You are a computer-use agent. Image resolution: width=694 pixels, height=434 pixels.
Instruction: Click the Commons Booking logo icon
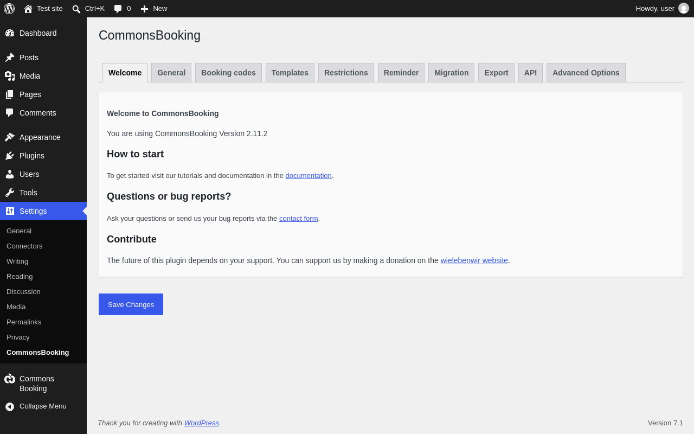10,379
